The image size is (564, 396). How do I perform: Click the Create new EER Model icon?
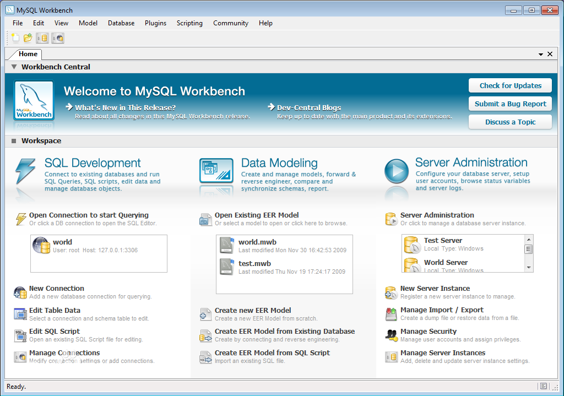205,313
